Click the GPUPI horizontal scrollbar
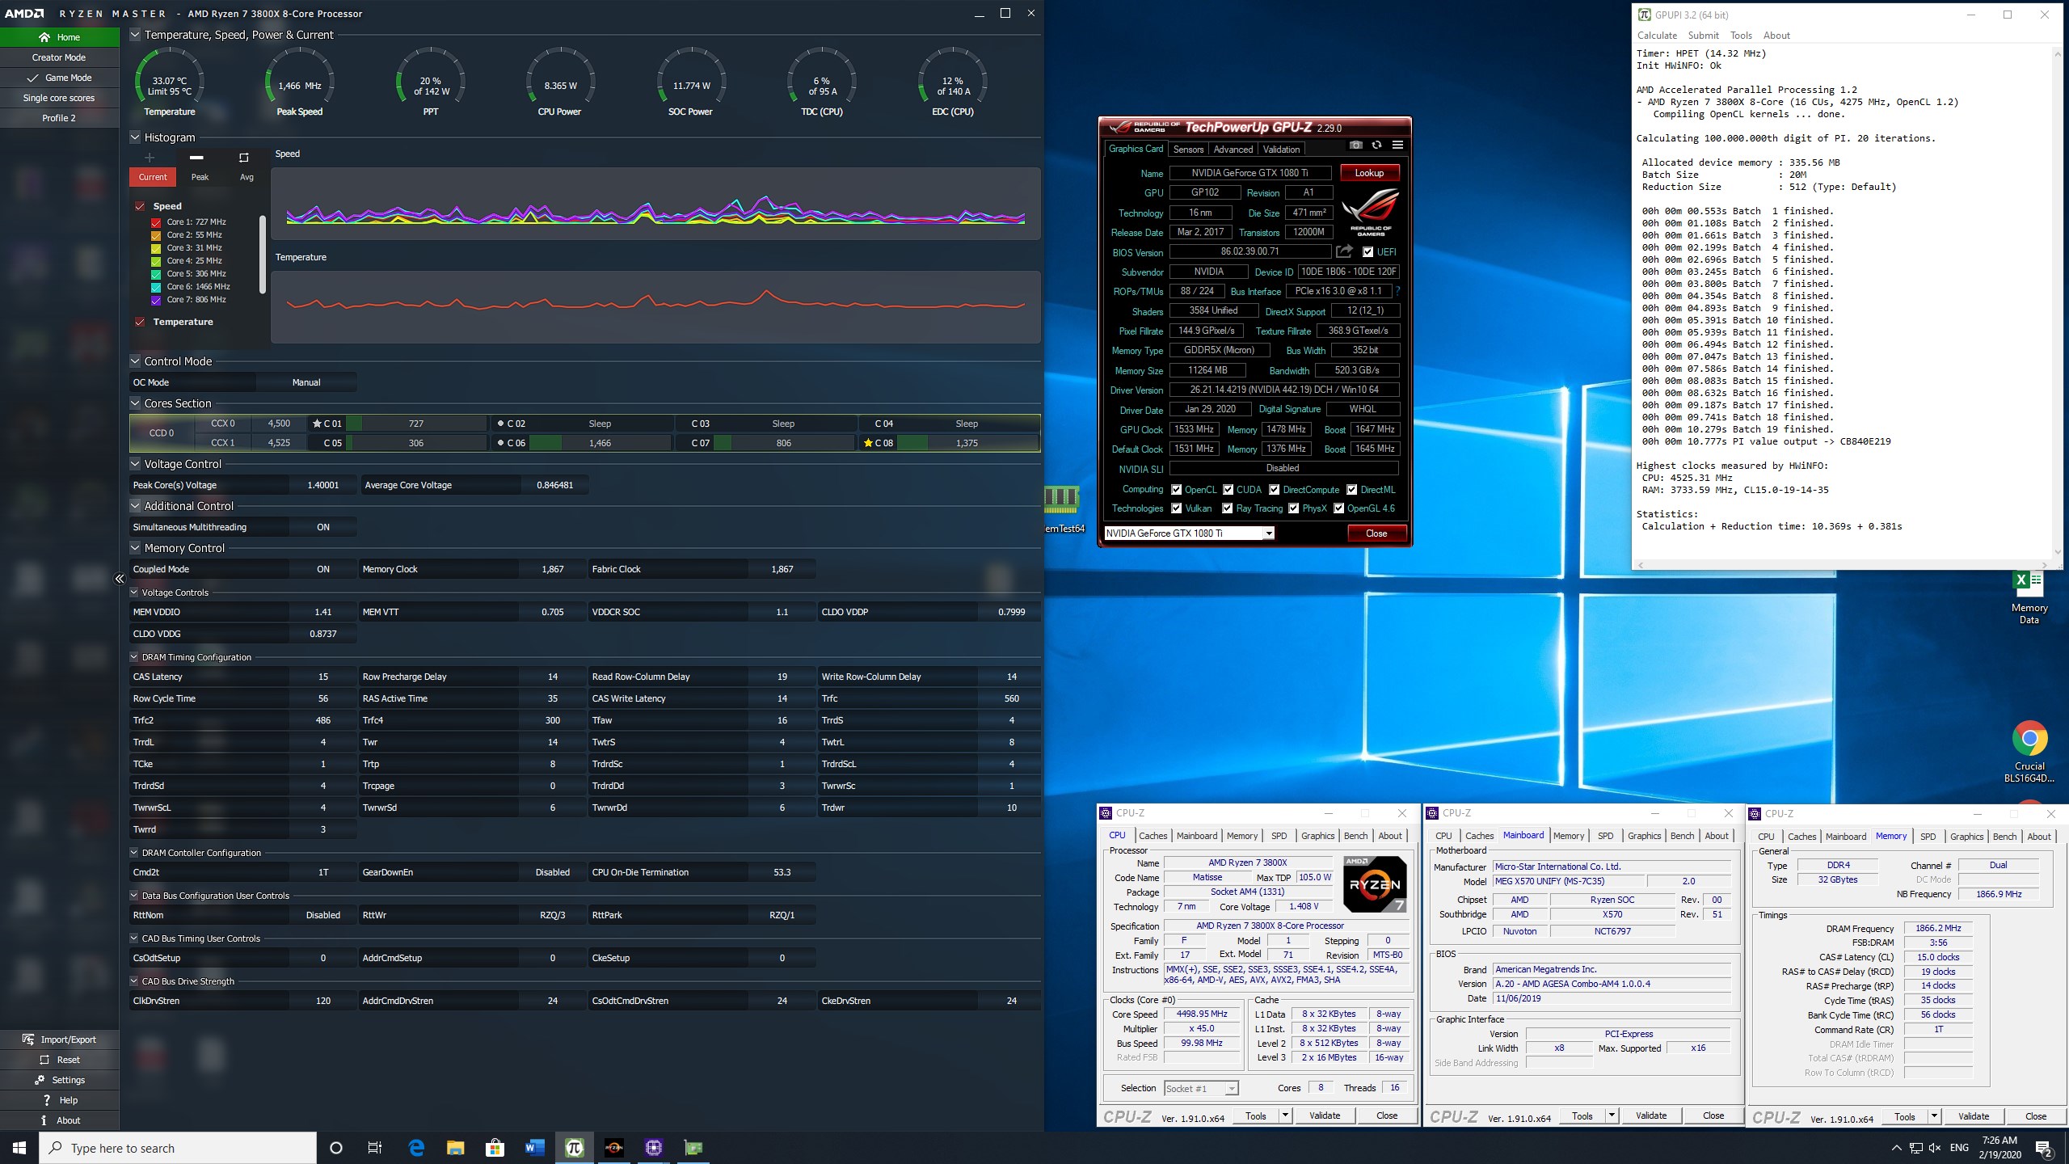 1841,565
